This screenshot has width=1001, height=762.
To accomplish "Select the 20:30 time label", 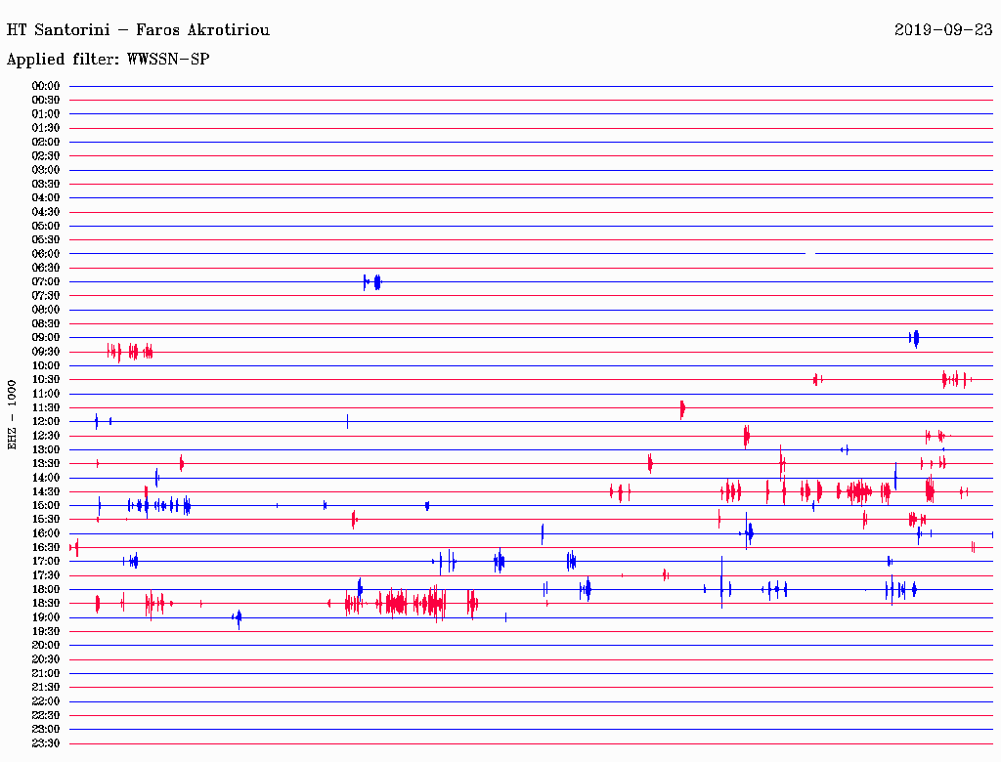I will point(46,659).
